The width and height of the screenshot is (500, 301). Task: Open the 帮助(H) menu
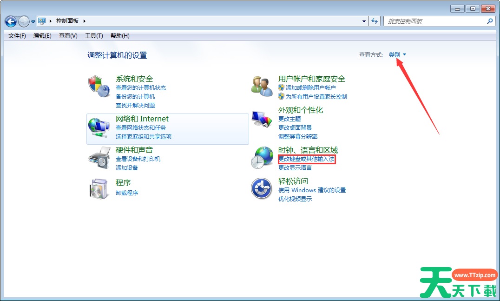tap(120, 36)
